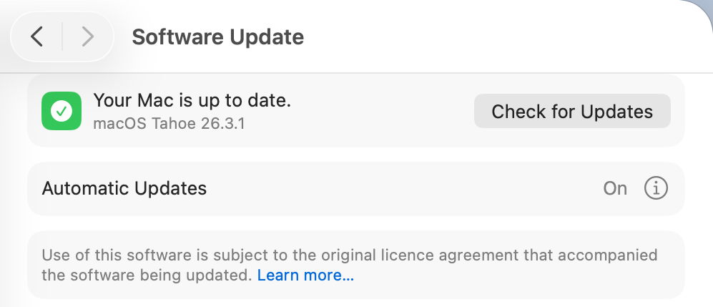Open the Automatic Updates info button

click(x=656, y=188)
